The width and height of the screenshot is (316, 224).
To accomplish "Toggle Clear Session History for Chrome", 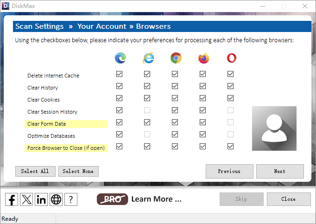I will click(x=175, y=110).
